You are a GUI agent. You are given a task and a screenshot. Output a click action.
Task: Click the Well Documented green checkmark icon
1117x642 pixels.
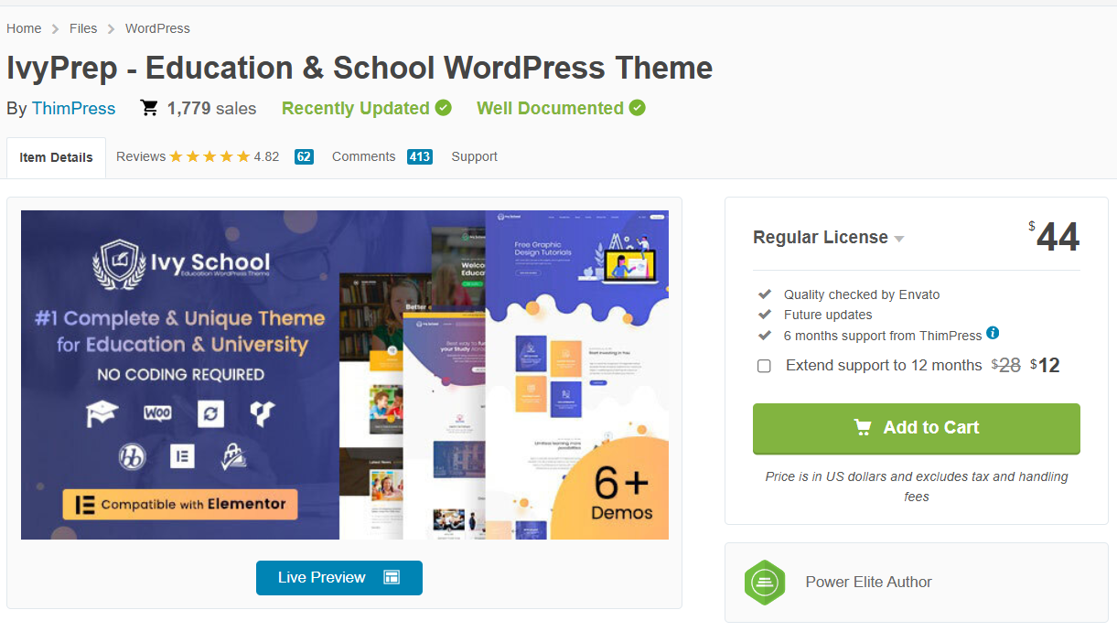coord(638,108)
